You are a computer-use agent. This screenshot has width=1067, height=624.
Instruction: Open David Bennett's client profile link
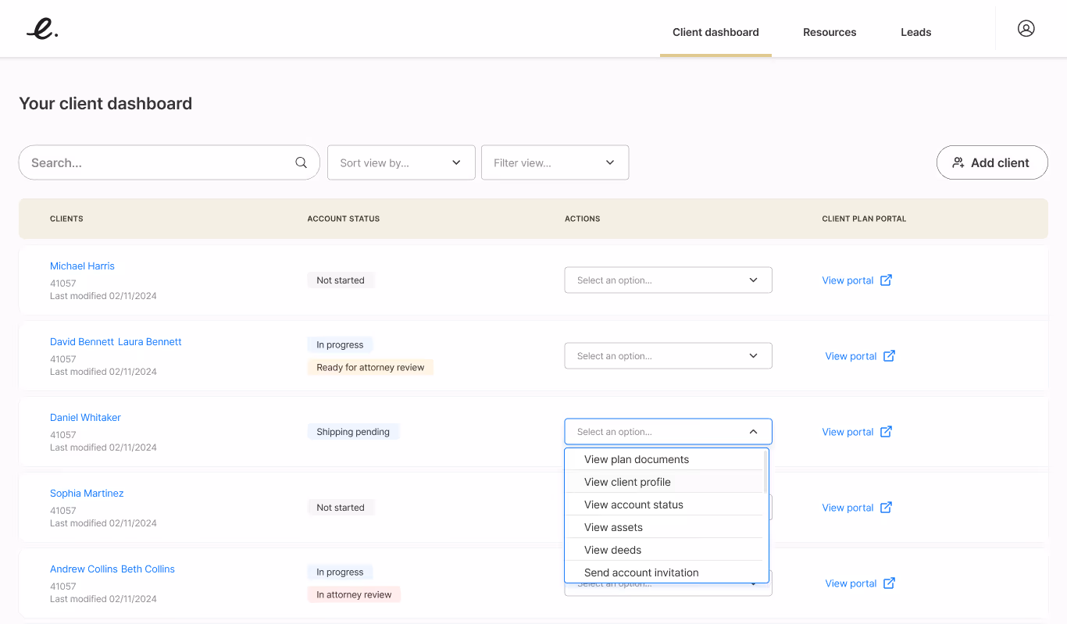coord(82,341)
